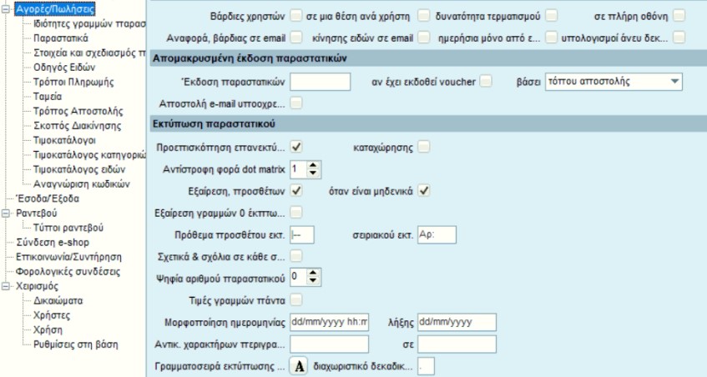Enable the 'σε πλήρη οθόνη' checkbox
Viewport: 707px width, 377px height.
(x=679, y=16)
